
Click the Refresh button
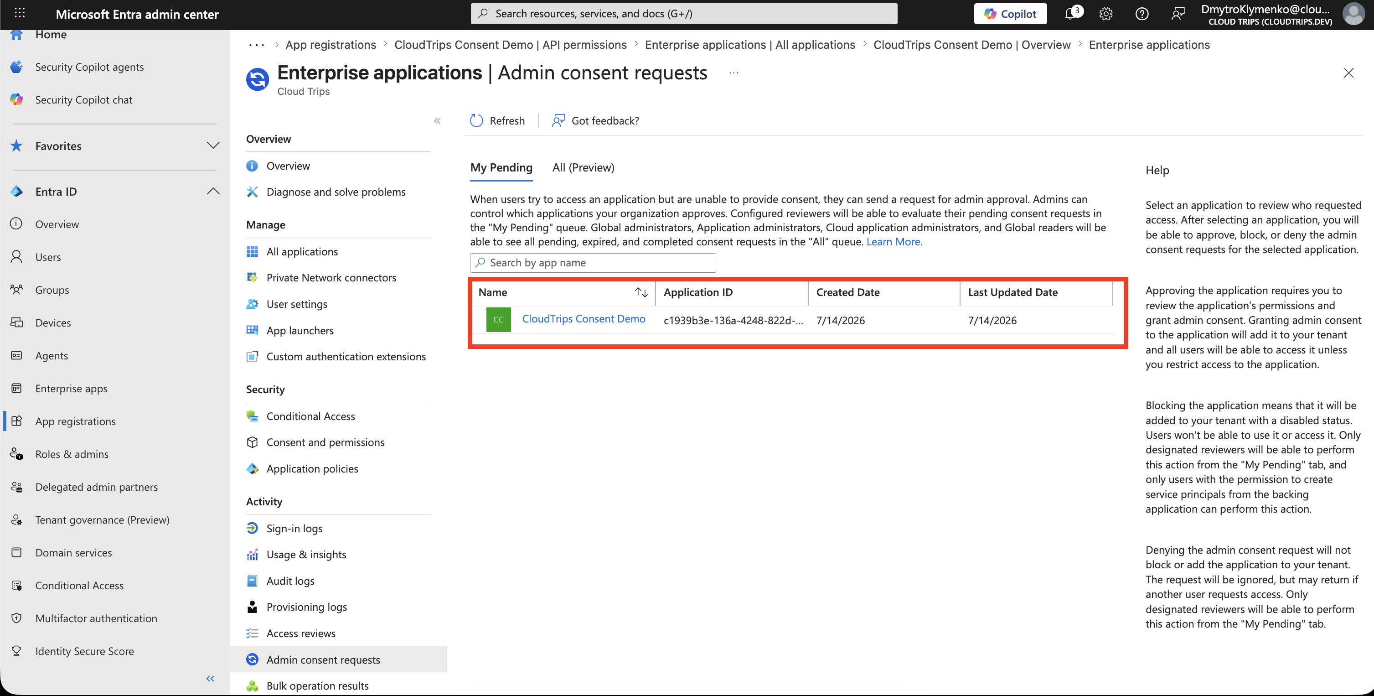pyautogui.click(x=498, y=120)
